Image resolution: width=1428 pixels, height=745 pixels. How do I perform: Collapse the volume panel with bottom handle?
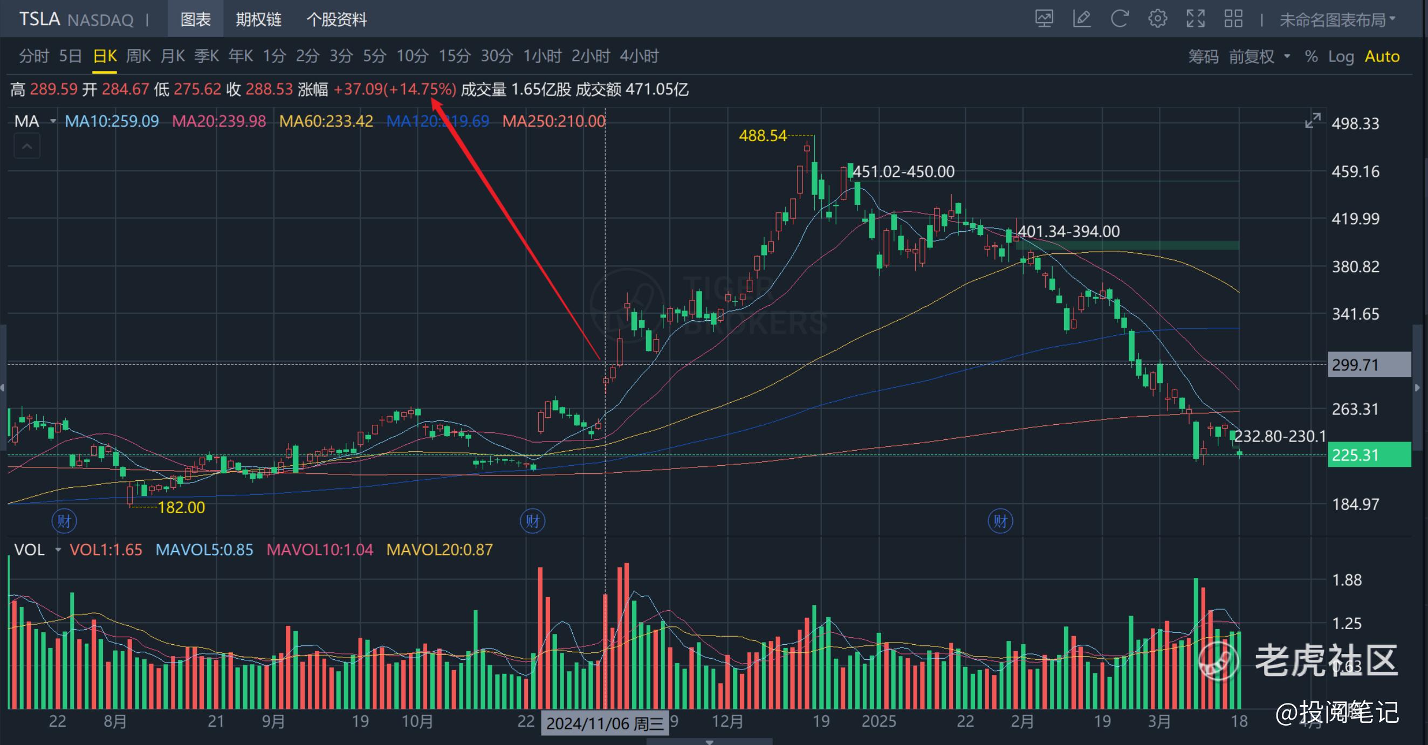pos(709,742)
